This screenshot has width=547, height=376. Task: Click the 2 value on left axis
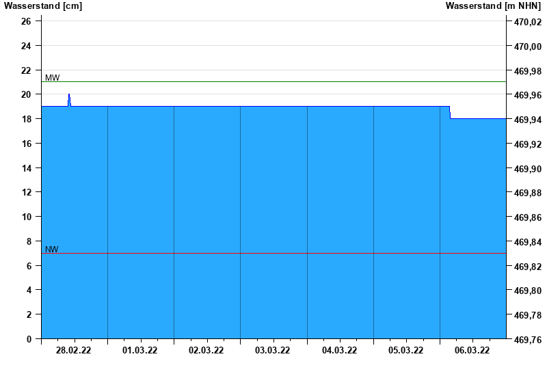tap(29, 314)
